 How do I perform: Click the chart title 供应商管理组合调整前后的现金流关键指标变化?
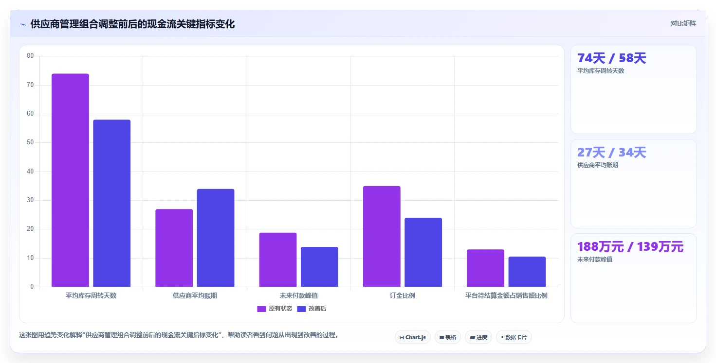tap(132, 24)
